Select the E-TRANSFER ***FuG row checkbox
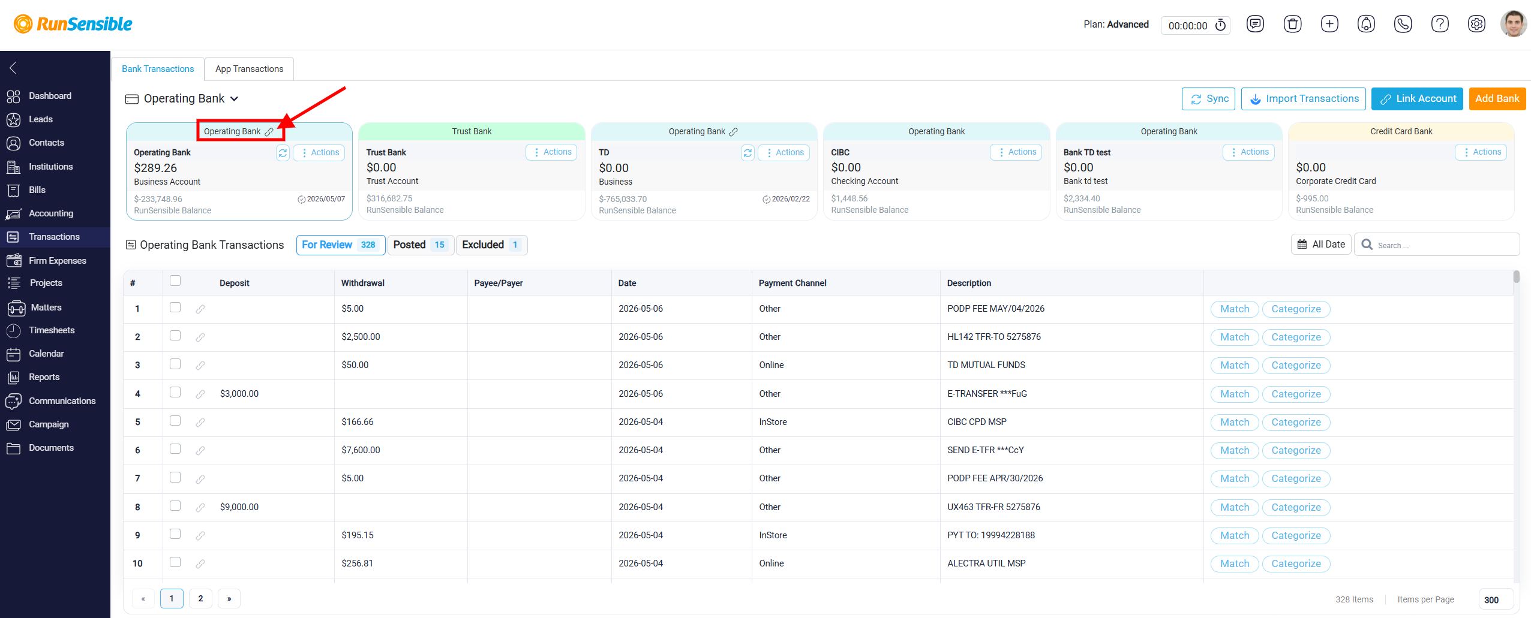This screenshot has width=1531, height=618. [175, 392]
